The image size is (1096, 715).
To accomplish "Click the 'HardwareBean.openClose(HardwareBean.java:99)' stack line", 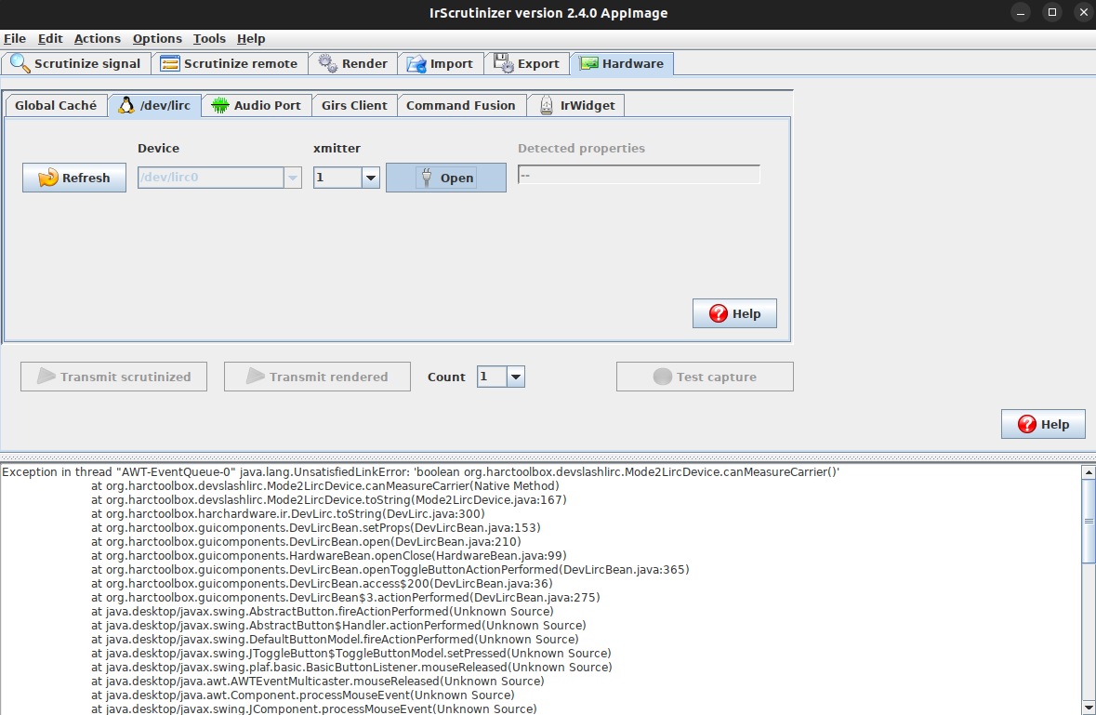I will click(x=328, y=556).
